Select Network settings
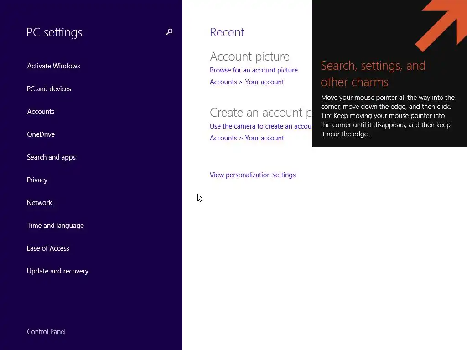The width and height of the screenshot is (467, 350). pyautogui.click(x=39, y=203)
